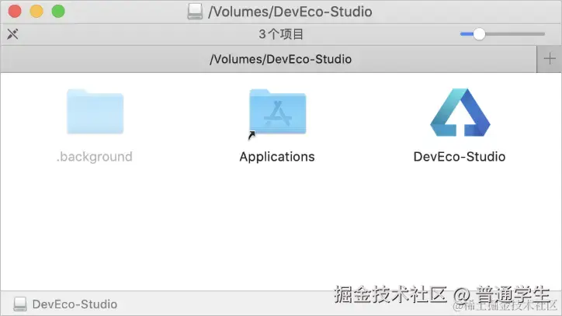
Task: Select the .background folder icon
Action: [95, 112]
